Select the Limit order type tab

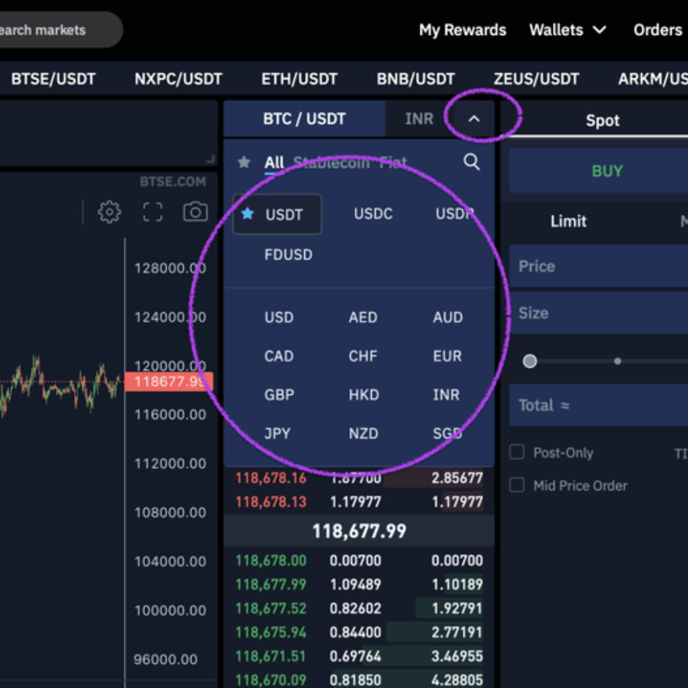[x=568, y=222]
